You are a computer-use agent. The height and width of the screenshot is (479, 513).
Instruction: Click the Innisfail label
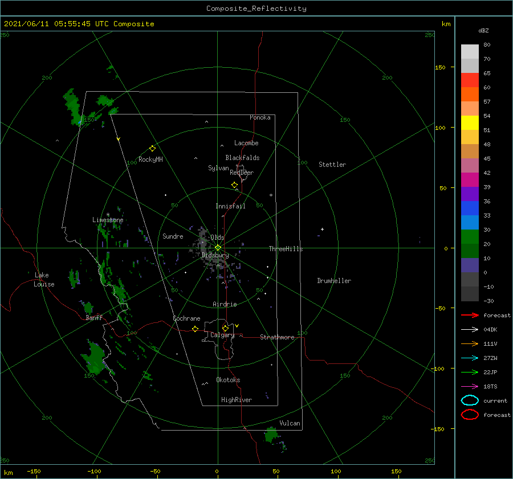(230, 206)
